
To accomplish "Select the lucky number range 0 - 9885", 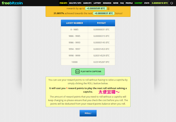I will point(75,30).
